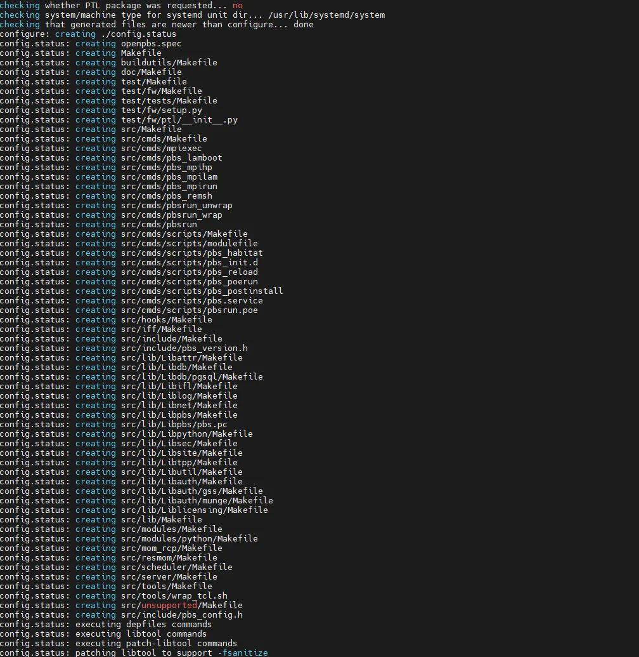Select src/lib/Libutil/Makefile path
Image resolution: width=639 pixels, height=657 pixels.
[x=181, y=472]
